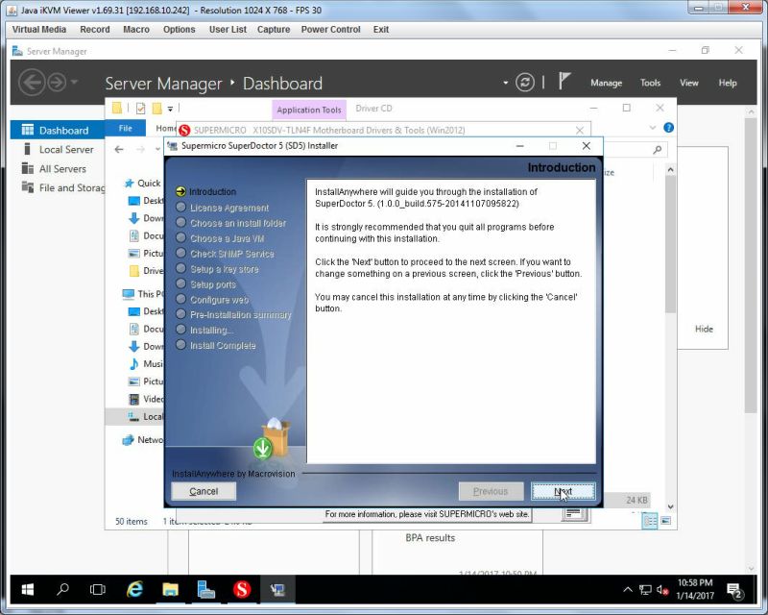Click the properties checkmark icon in Explorer title bar
The image size is (768, 615).
(x=140, y=108)
